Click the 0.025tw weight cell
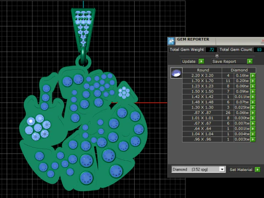 click(242, 107)
